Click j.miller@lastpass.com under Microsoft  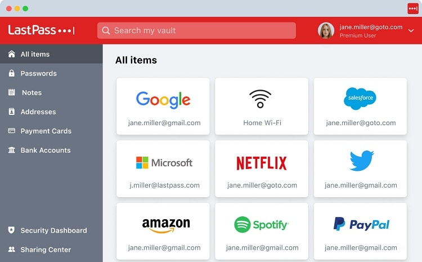(164, 185)
